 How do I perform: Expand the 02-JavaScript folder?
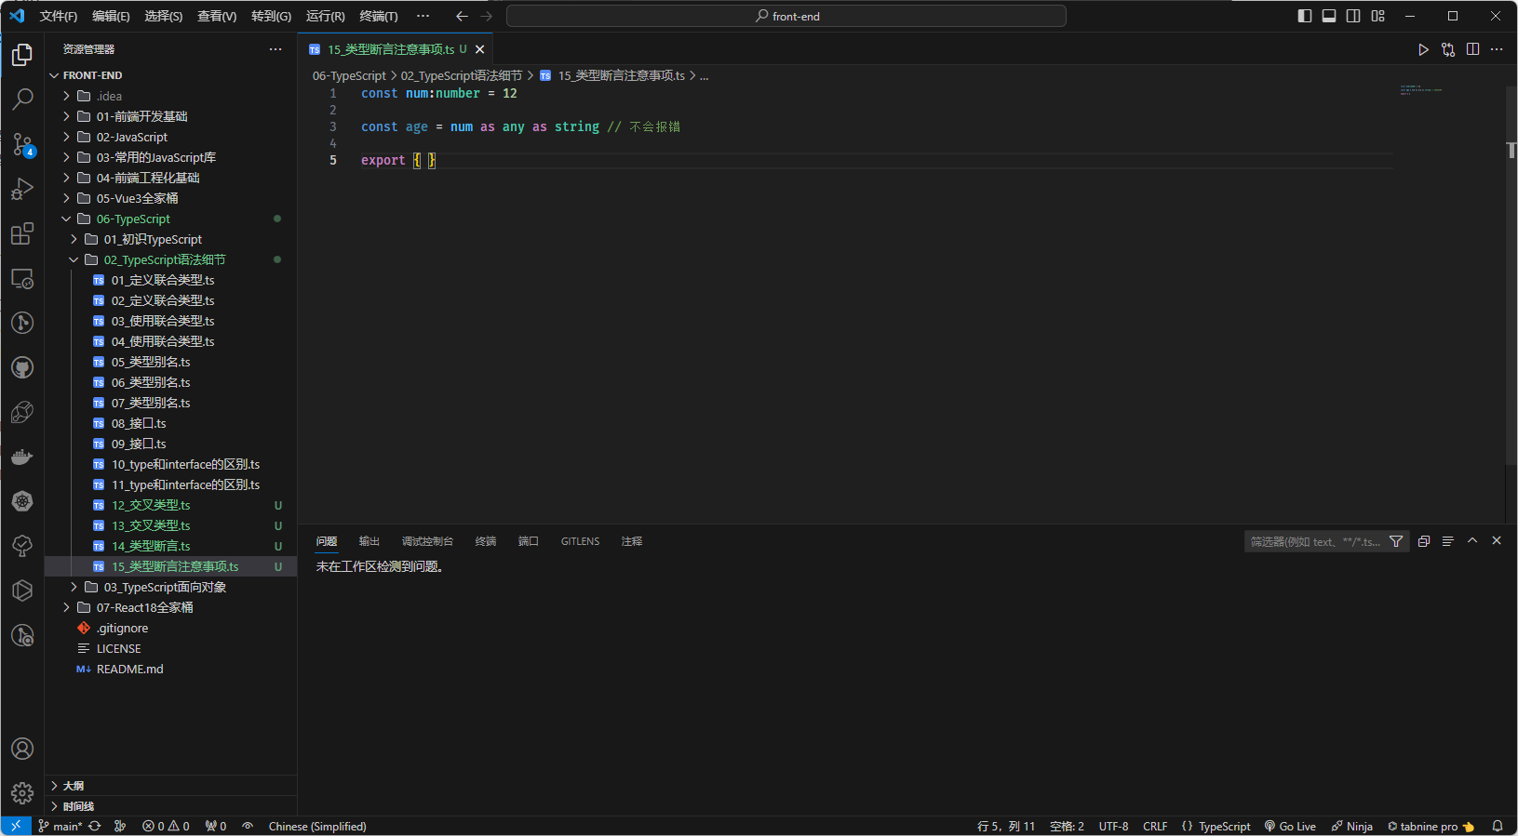point(170,137)
